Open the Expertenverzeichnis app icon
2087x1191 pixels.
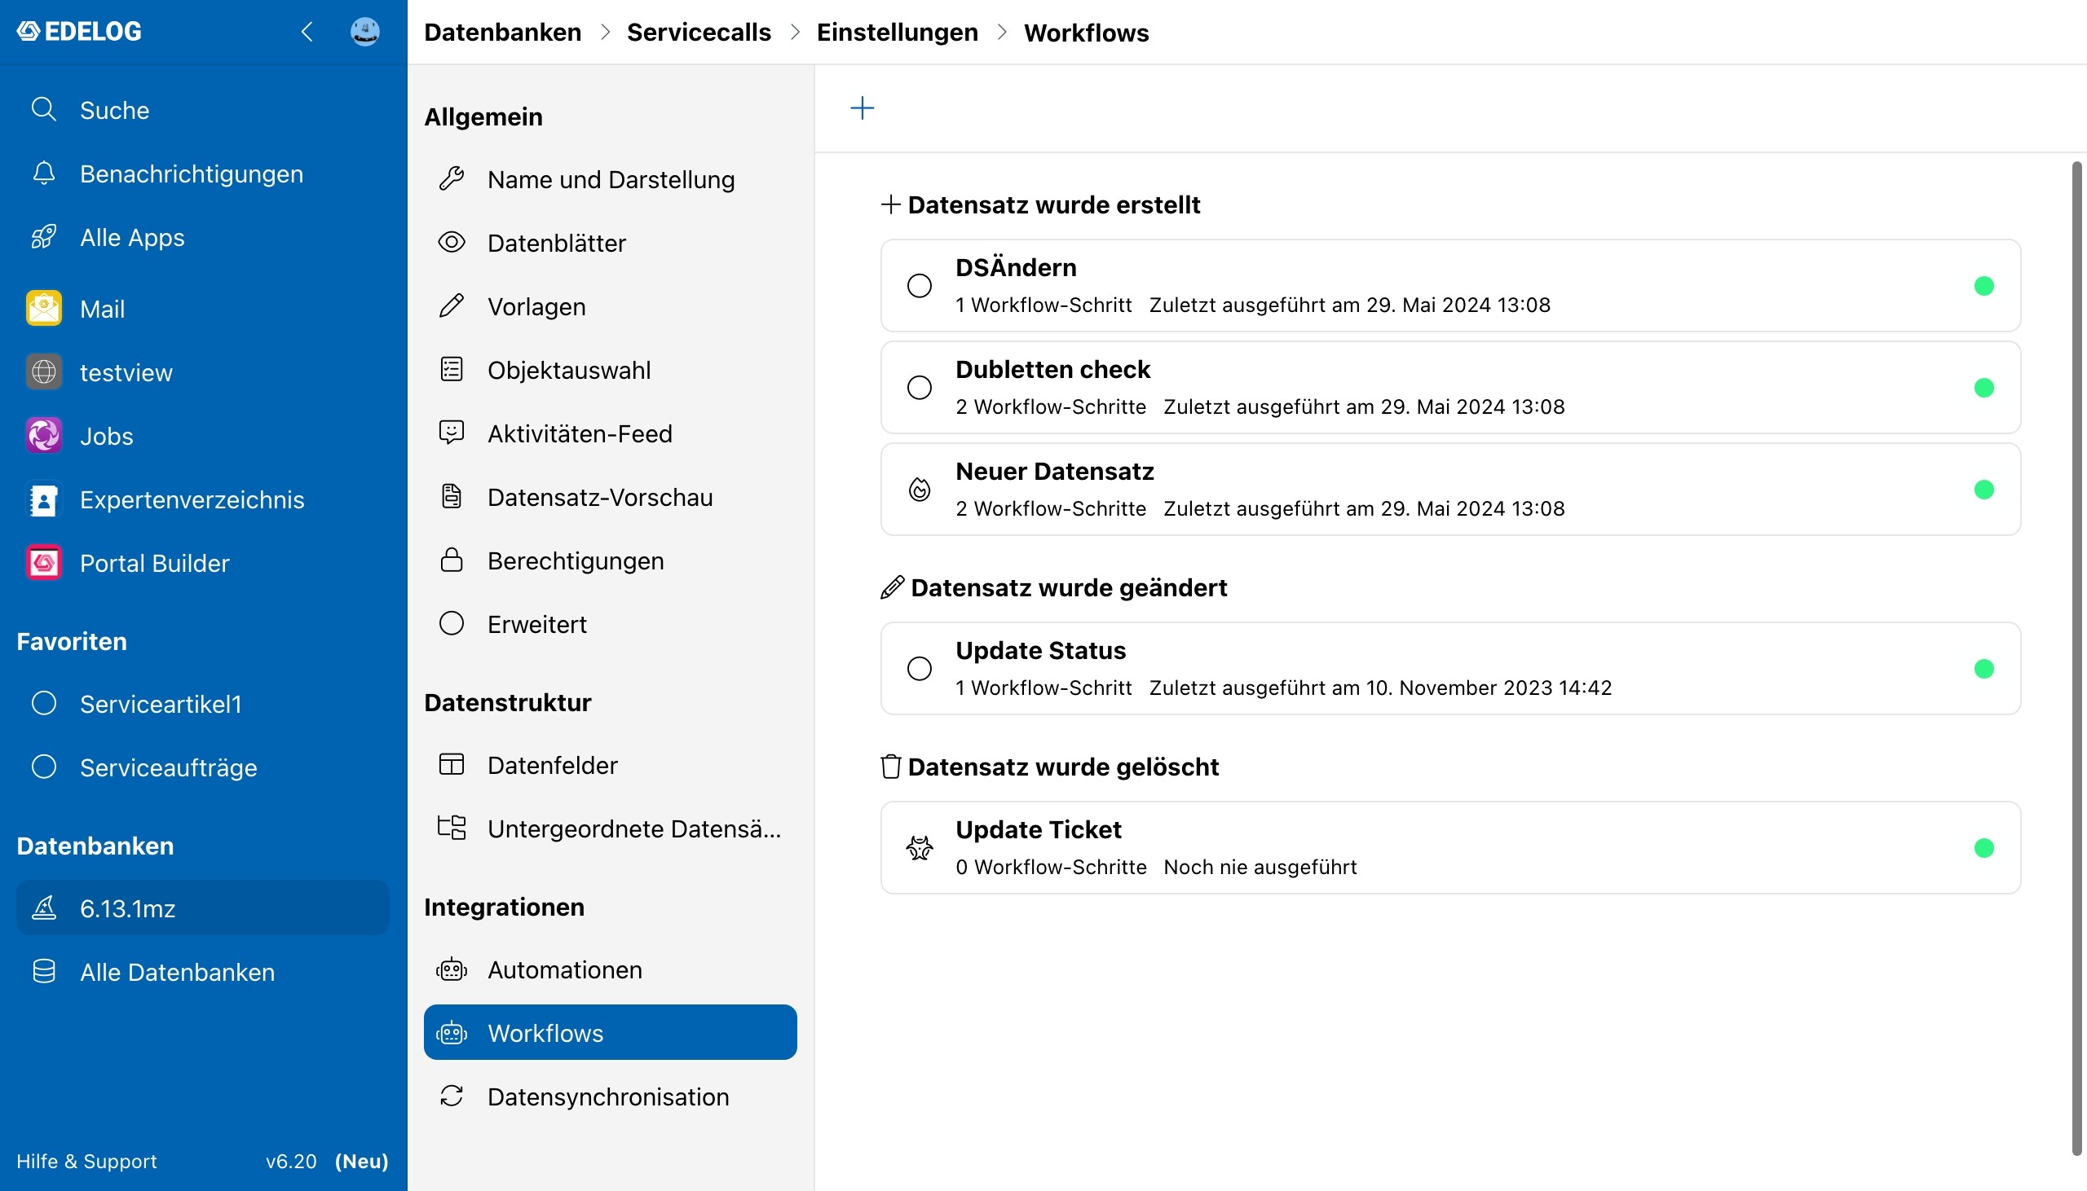tap(43, 500)
